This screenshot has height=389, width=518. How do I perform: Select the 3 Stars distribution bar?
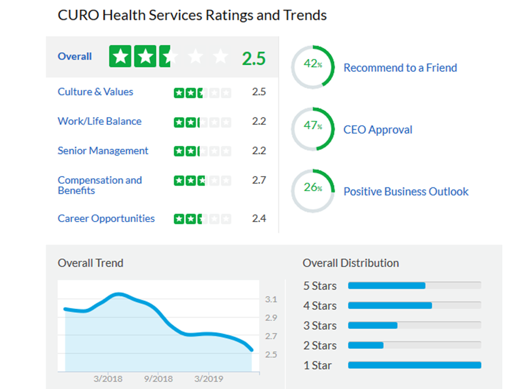(414, 325)
